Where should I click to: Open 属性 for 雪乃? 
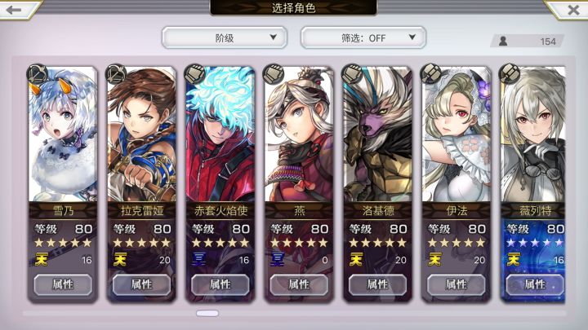[x=63, y=284]
